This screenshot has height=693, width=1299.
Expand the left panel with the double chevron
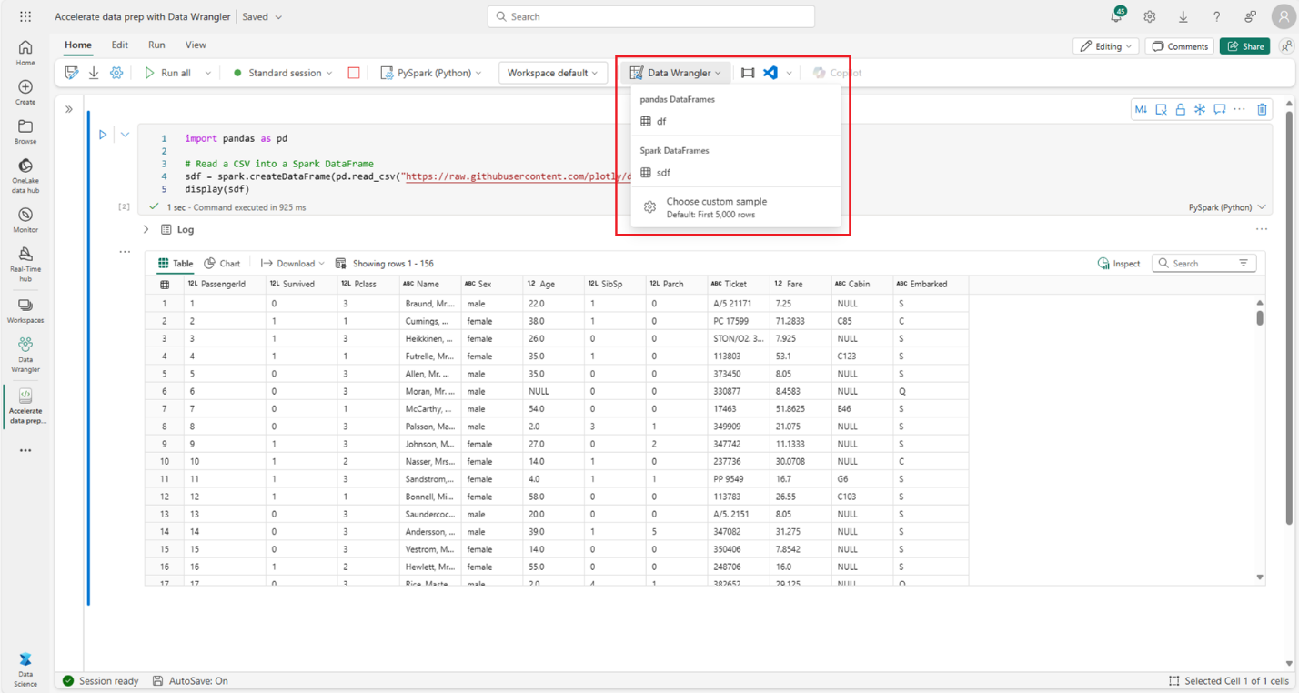[69, 109]
